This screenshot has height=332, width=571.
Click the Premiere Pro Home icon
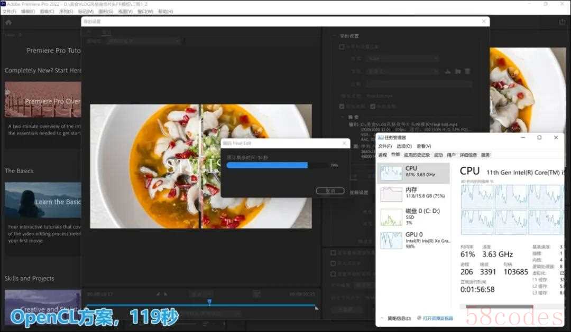[8, 22]
